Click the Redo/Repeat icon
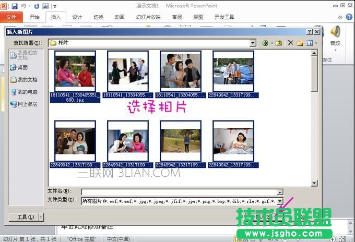 pos(37,6)
